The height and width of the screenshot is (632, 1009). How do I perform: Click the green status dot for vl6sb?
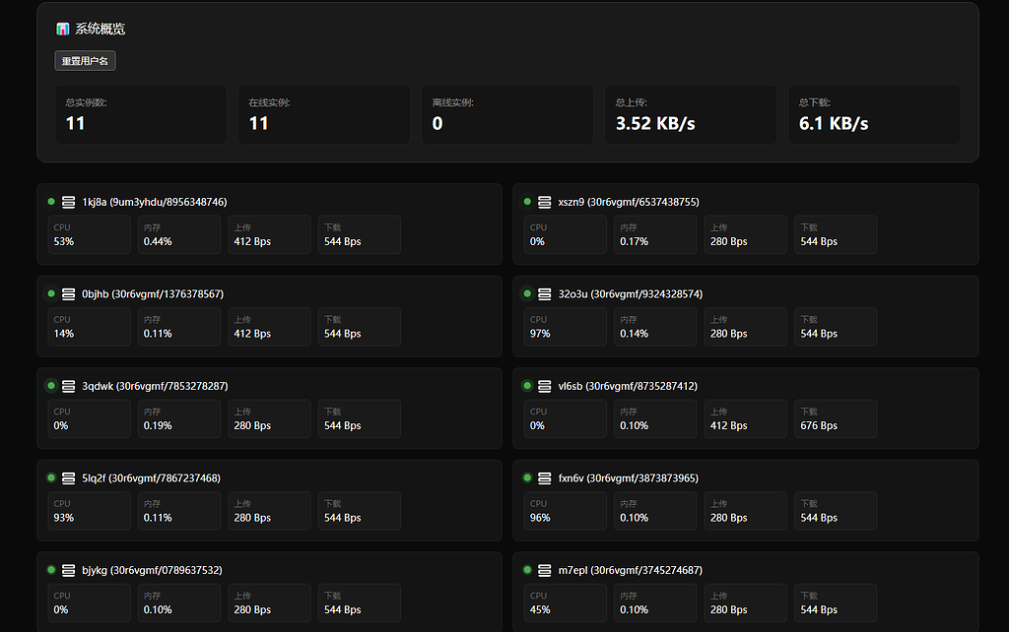527,385
